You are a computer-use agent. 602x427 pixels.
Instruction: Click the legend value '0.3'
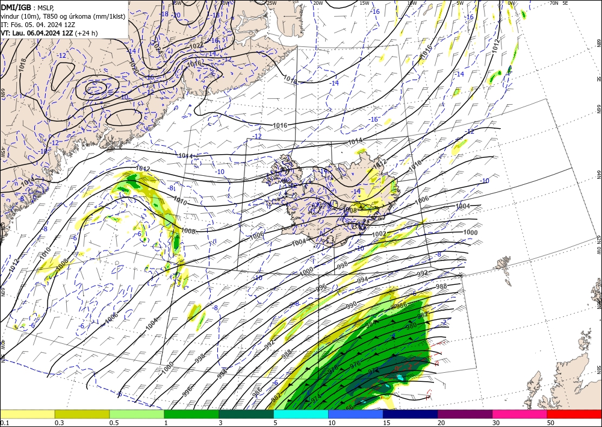click(x=59, y=423)
